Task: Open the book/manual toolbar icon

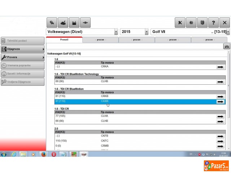Action: 202,22
